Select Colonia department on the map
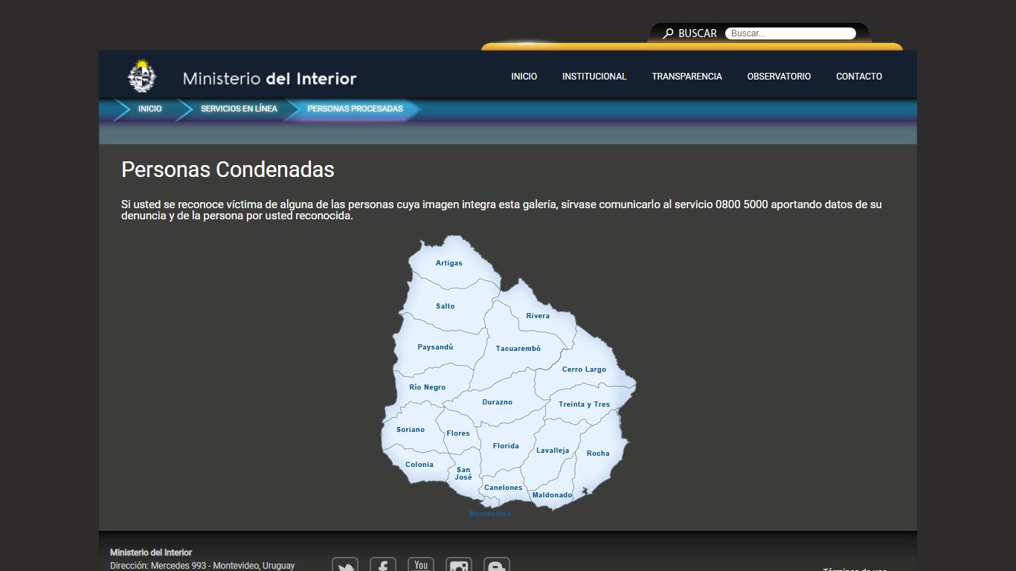 419,465
